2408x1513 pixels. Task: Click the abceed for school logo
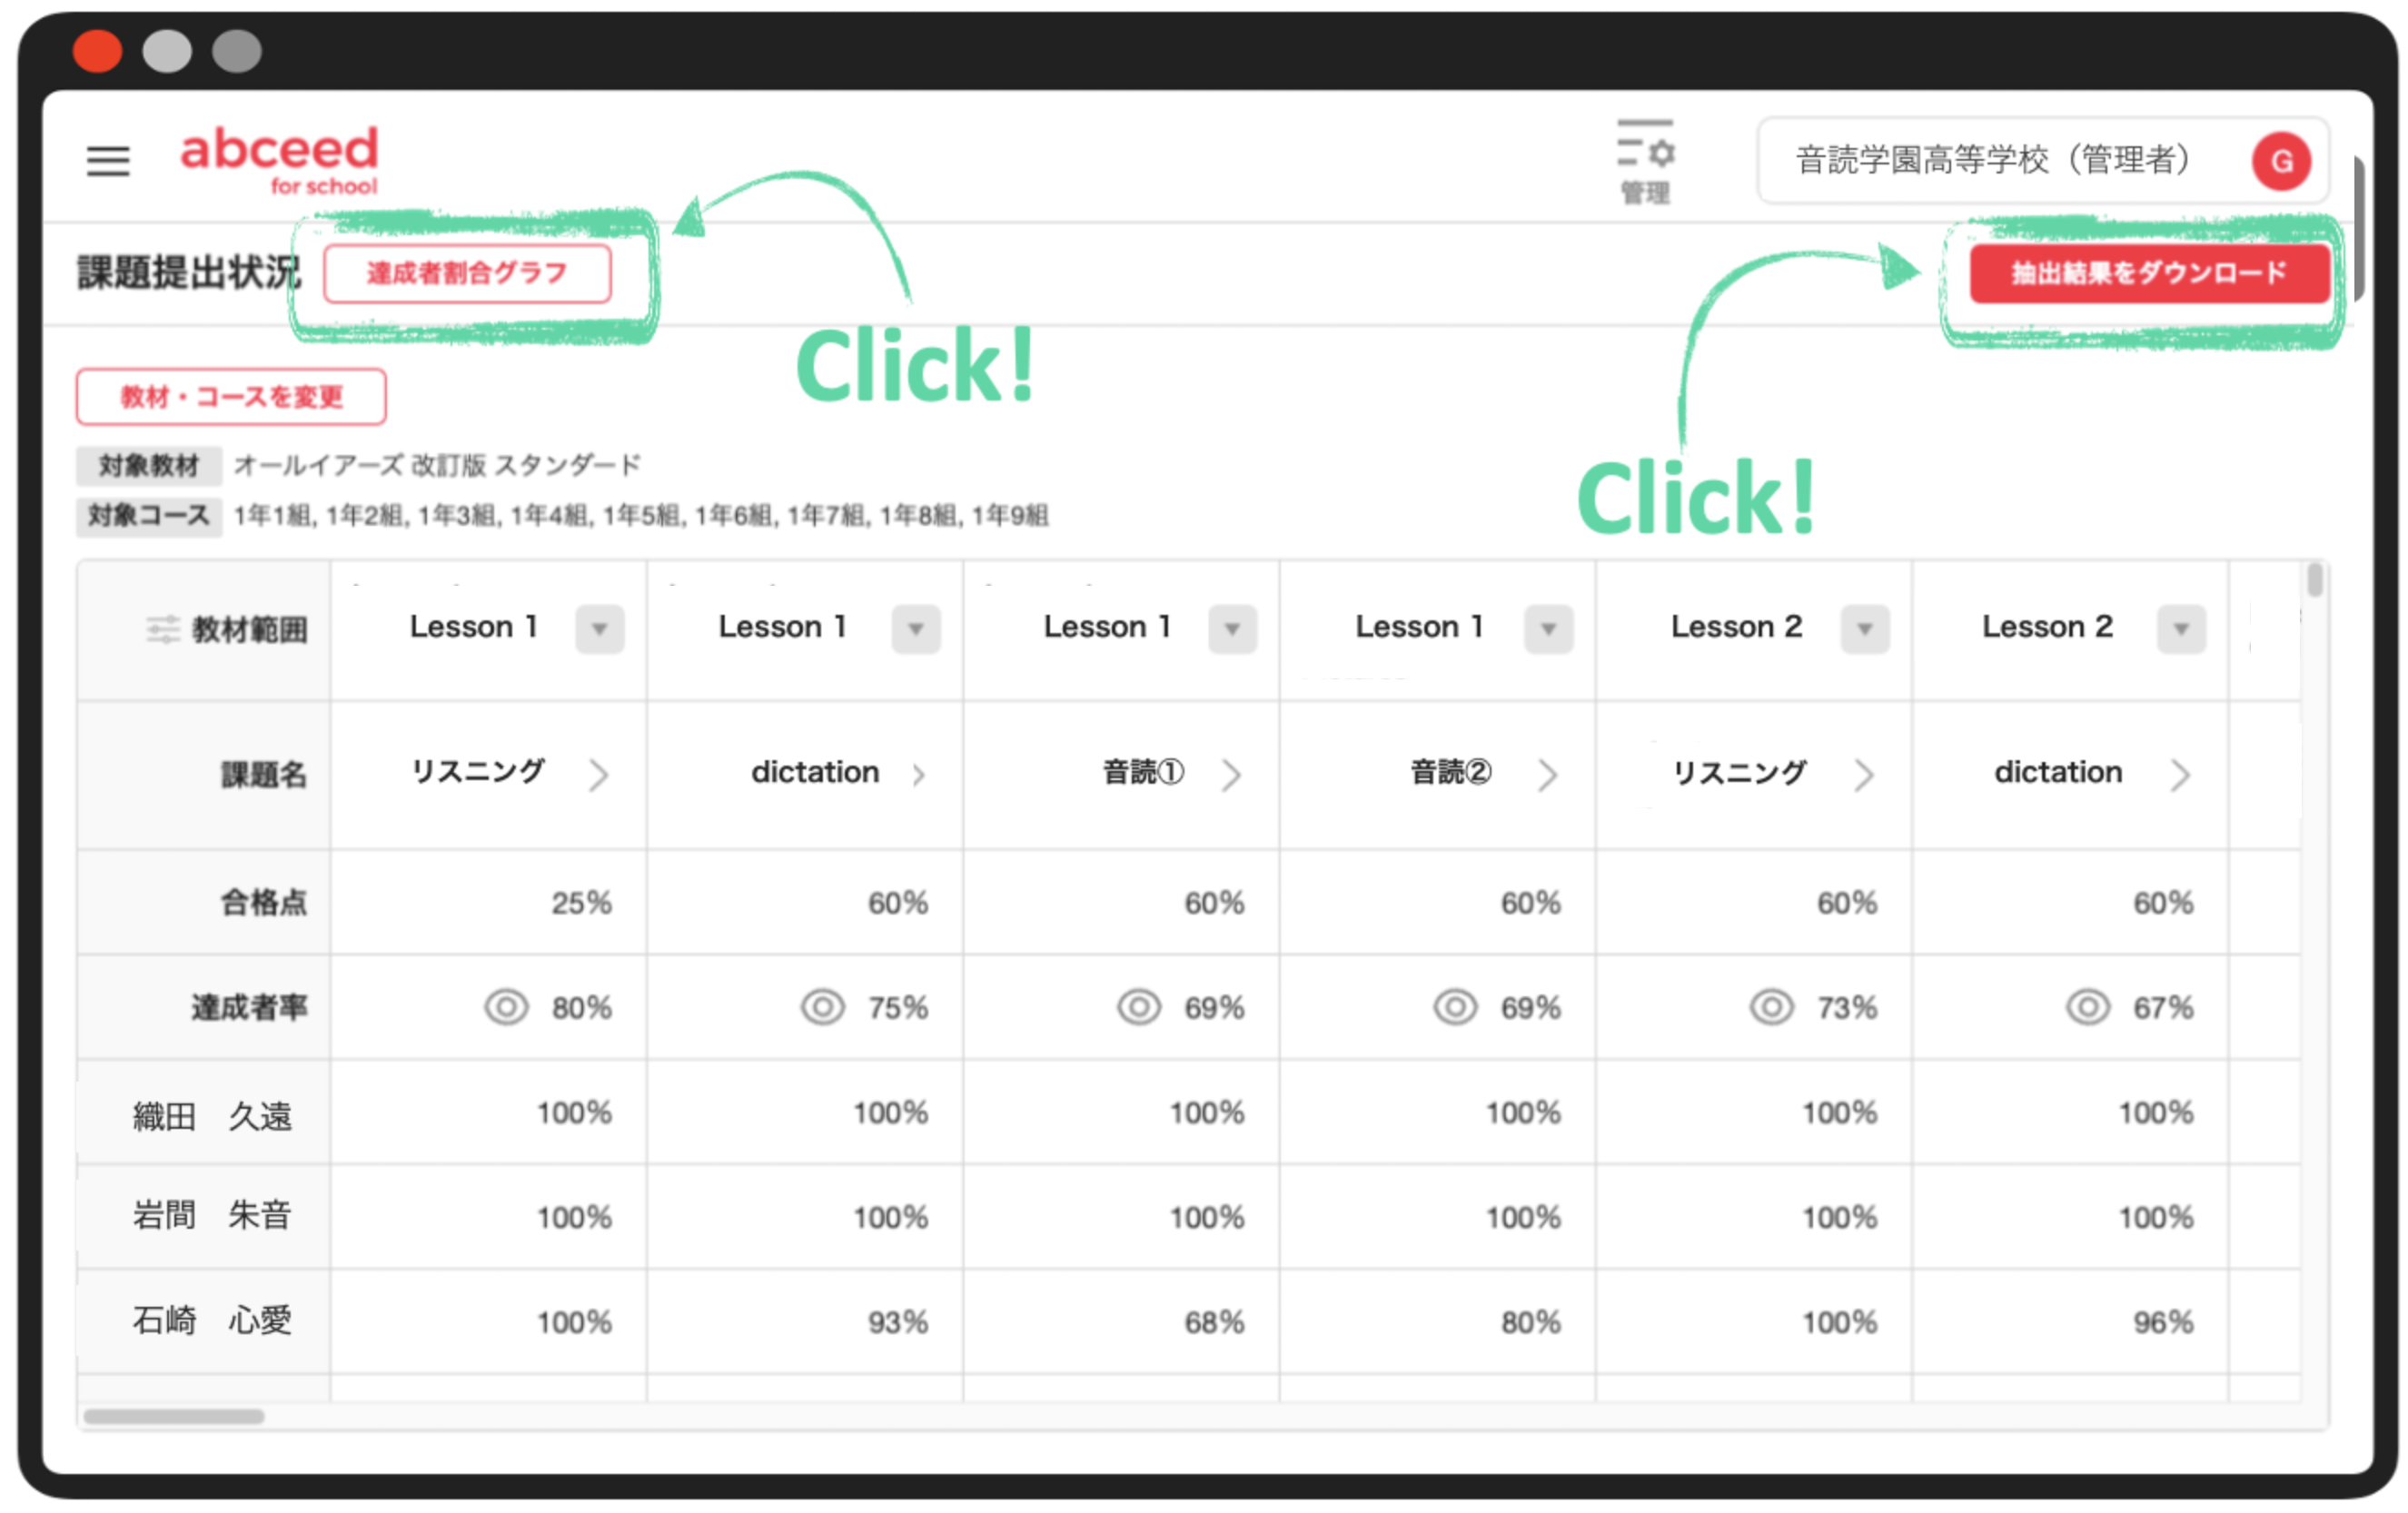pyautogui.click(x=279, y=158)
